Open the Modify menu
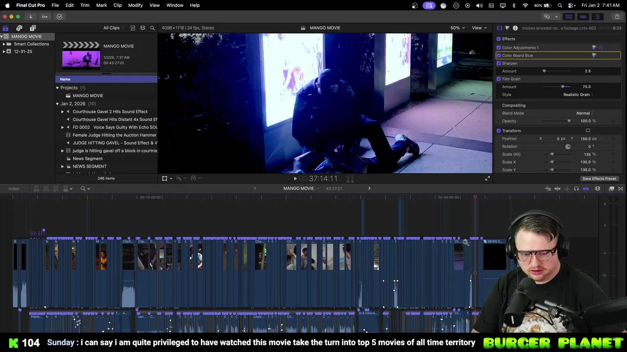 [135, 5]
